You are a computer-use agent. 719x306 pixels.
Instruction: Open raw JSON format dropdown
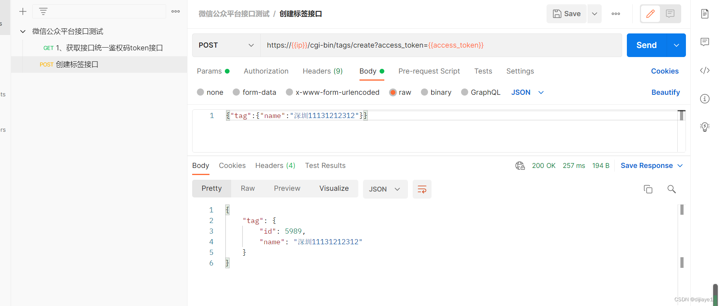[528, 92]
